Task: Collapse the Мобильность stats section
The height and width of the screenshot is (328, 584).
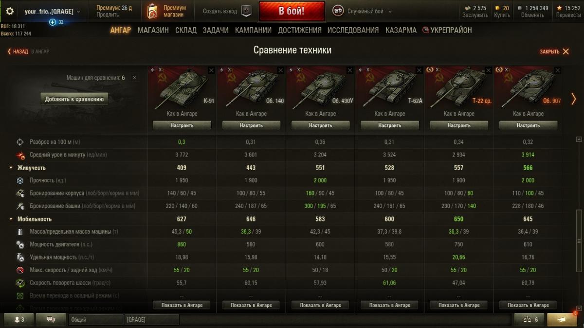Action: pos(11,219)
